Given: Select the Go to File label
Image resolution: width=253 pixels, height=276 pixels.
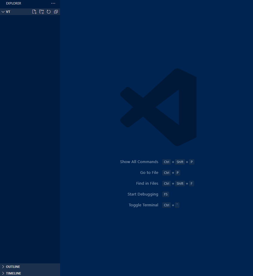Looking at the screenshot, I should pyautogui.click(x=149, y=172).
